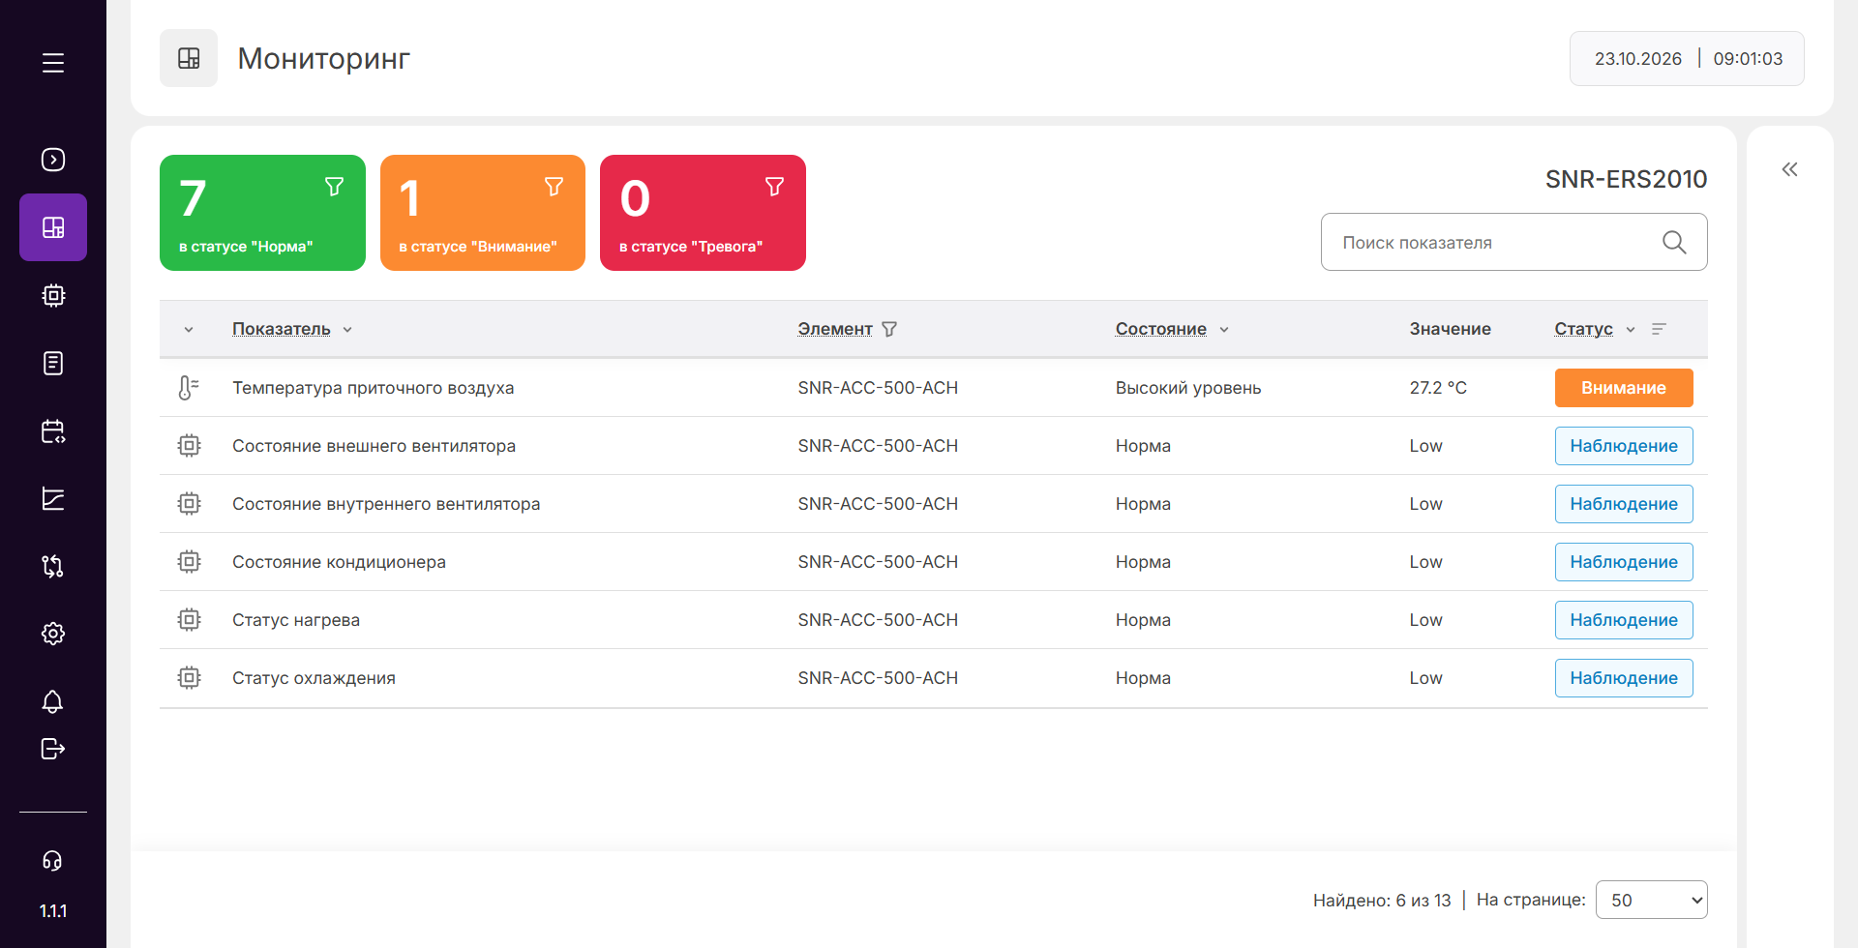
Task: Click the orange Внимание status button
Action: pos(1624,388)
